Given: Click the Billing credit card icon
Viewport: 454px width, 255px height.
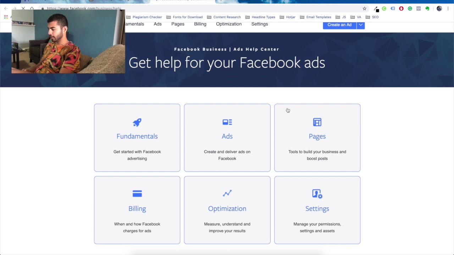Looking at the screenshot, I should pos(137,193).
